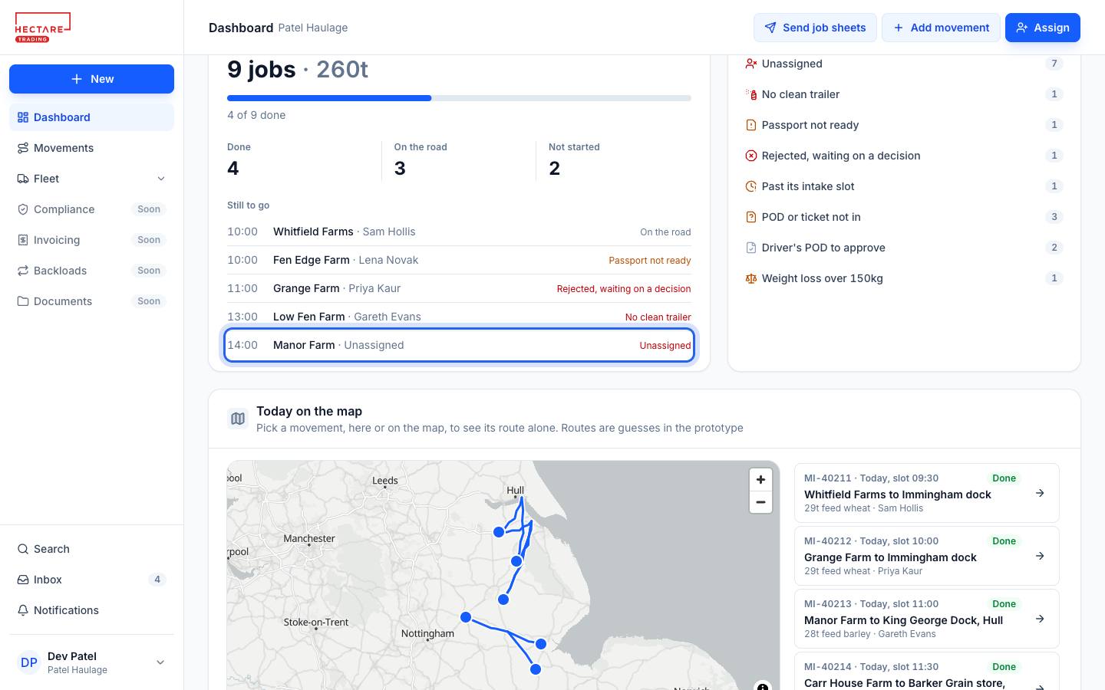1105x690 pixels.
Task: Click the Rejected, waiting on a decision icon
Action: point(751,156)
